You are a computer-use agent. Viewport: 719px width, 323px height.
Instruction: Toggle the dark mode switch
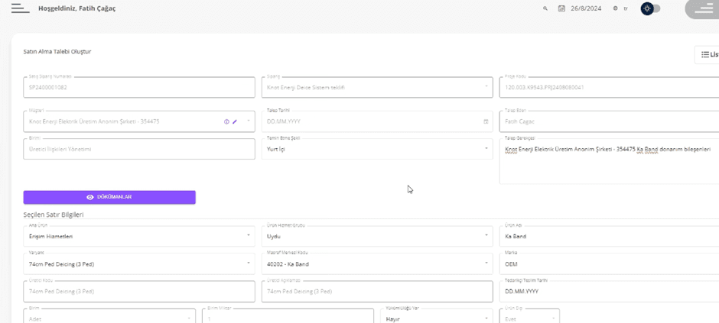point(650,8)
